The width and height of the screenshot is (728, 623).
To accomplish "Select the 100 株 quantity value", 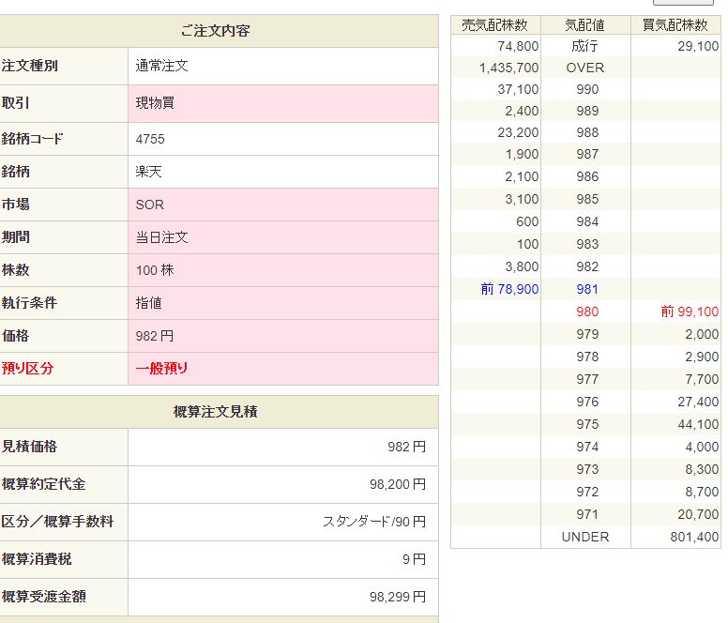I will pyautogui.click(x=155, y=270).
